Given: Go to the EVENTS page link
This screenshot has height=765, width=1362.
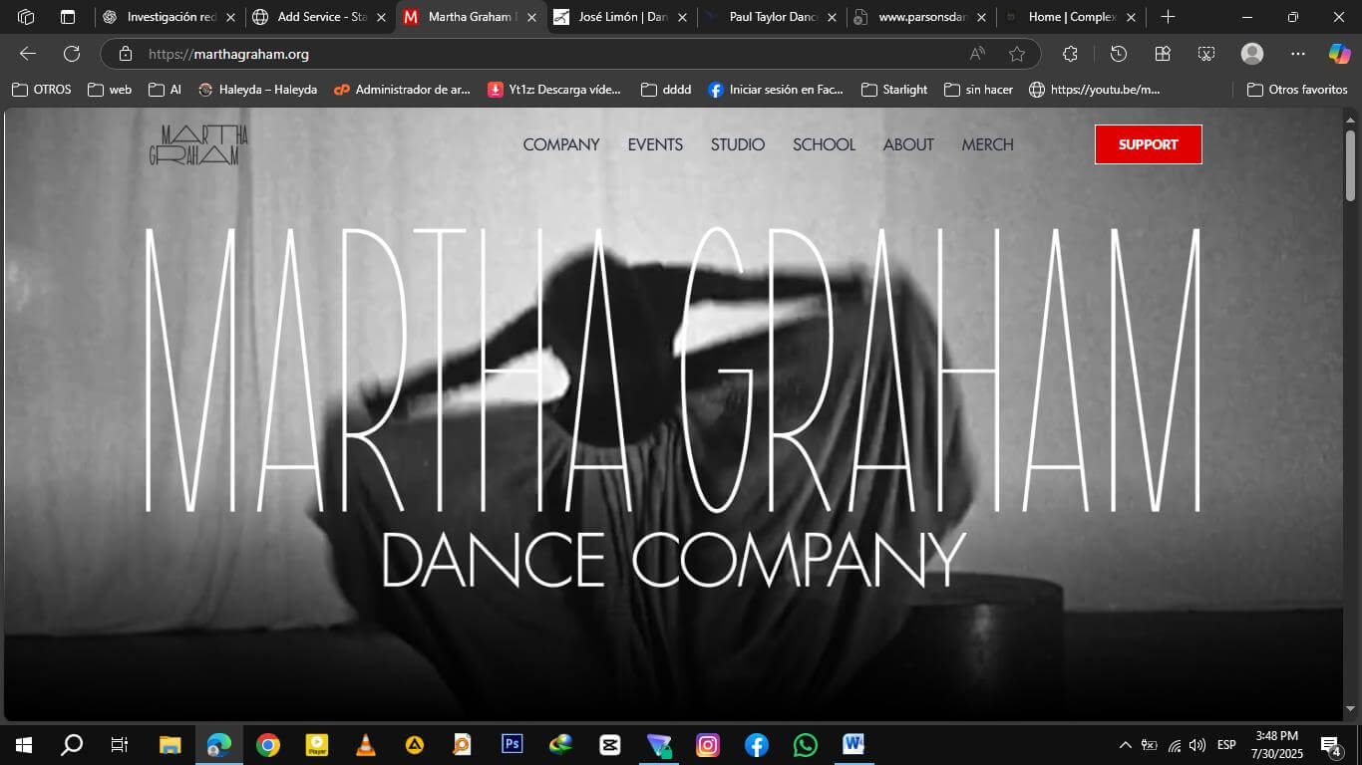Looking at the screenshot, I should click(655, 144).
